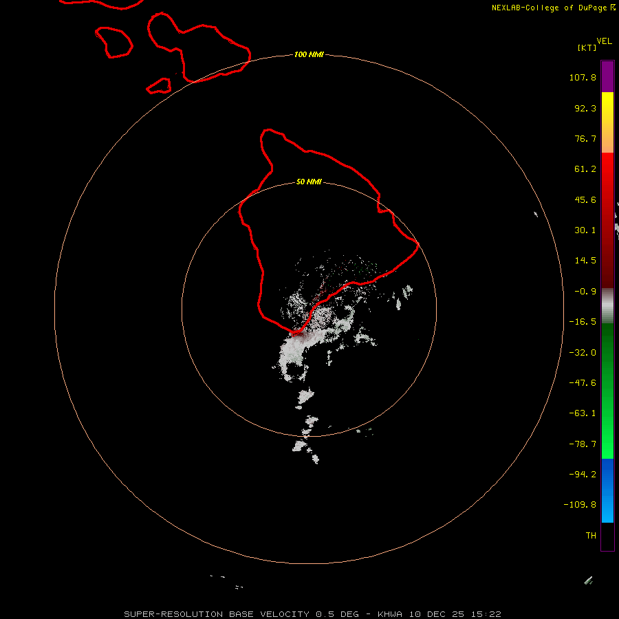The width and height of the screenshot is (619, 619).
Task: Click the 76.7 scale value
Action: (x=585, y=138)
